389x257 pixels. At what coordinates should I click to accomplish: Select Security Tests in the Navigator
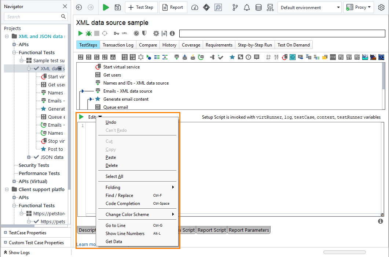click(x=34, y=165)
